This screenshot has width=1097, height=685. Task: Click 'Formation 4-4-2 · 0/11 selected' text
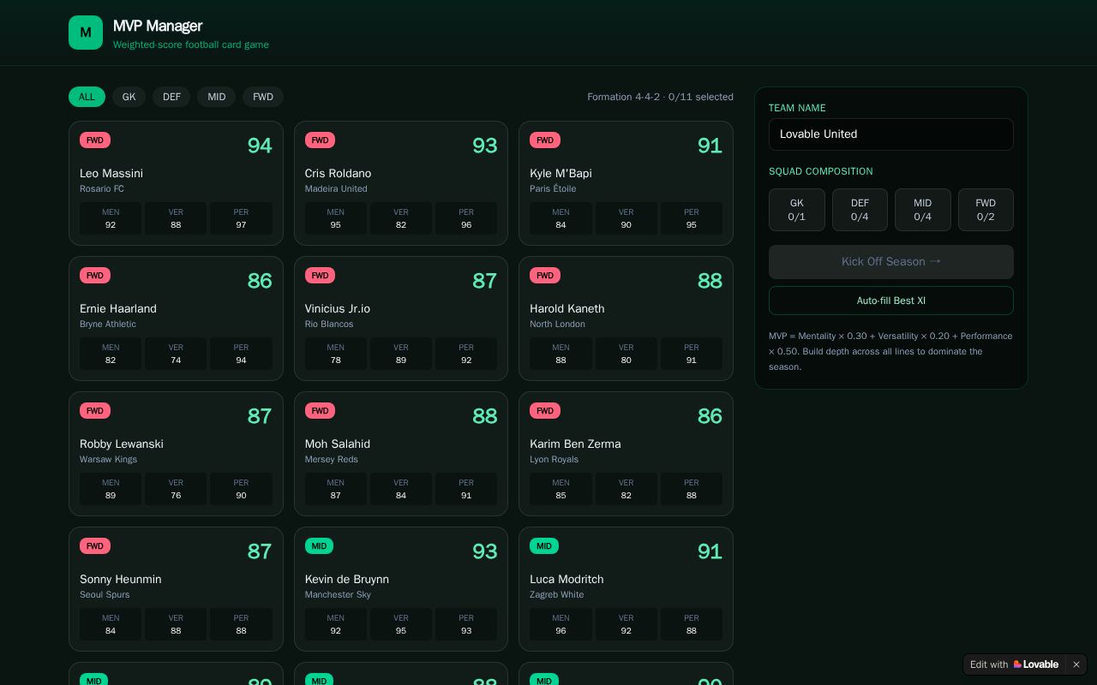coord(660,97)
